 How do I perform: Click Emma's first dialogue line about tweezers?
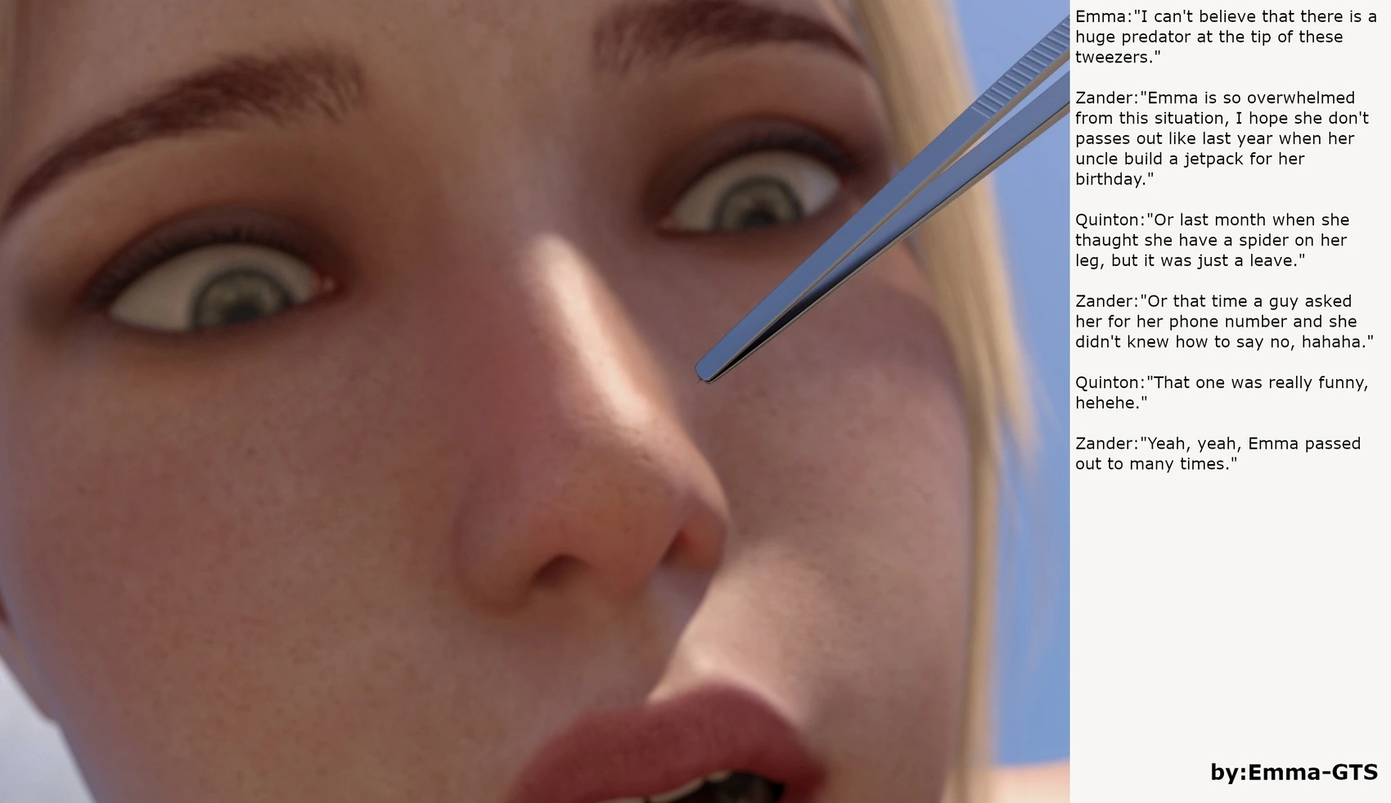click(1225, 37)
